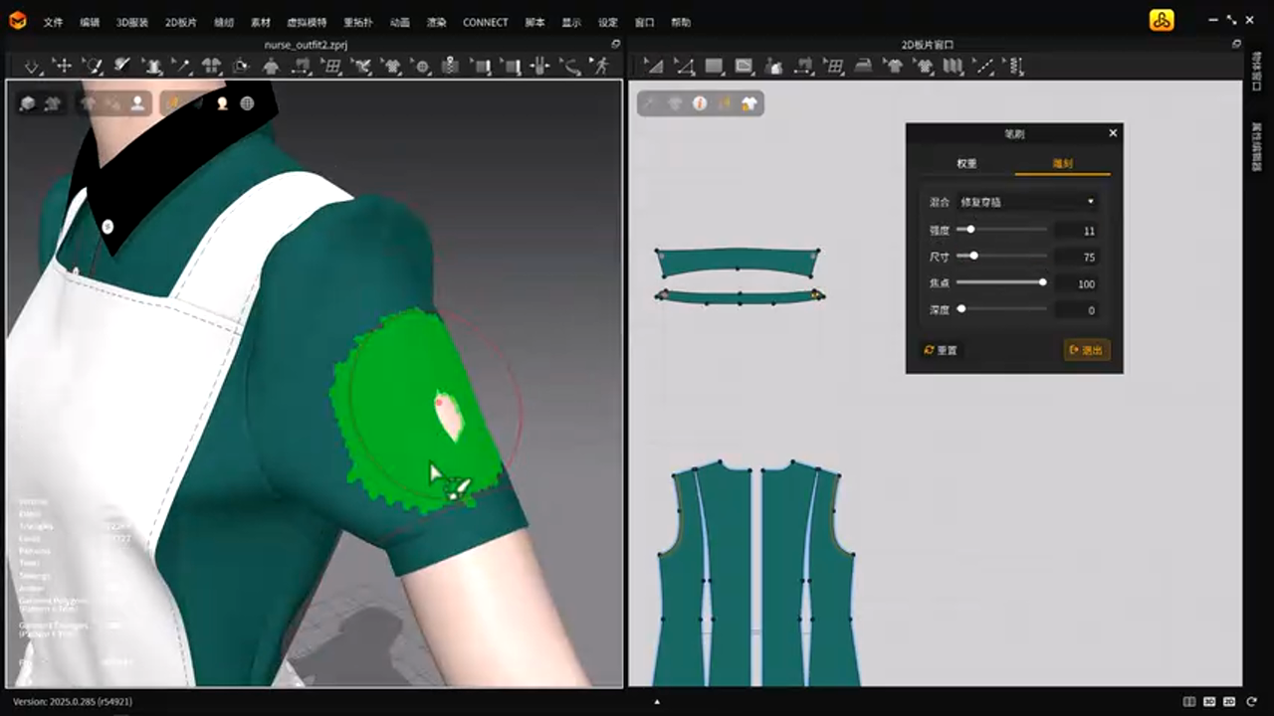Image resolution: width=1274 pixels, height=716 pixels.
Task: Undock the nurse_outfit2.zprj 3D window
Action: 615,44
